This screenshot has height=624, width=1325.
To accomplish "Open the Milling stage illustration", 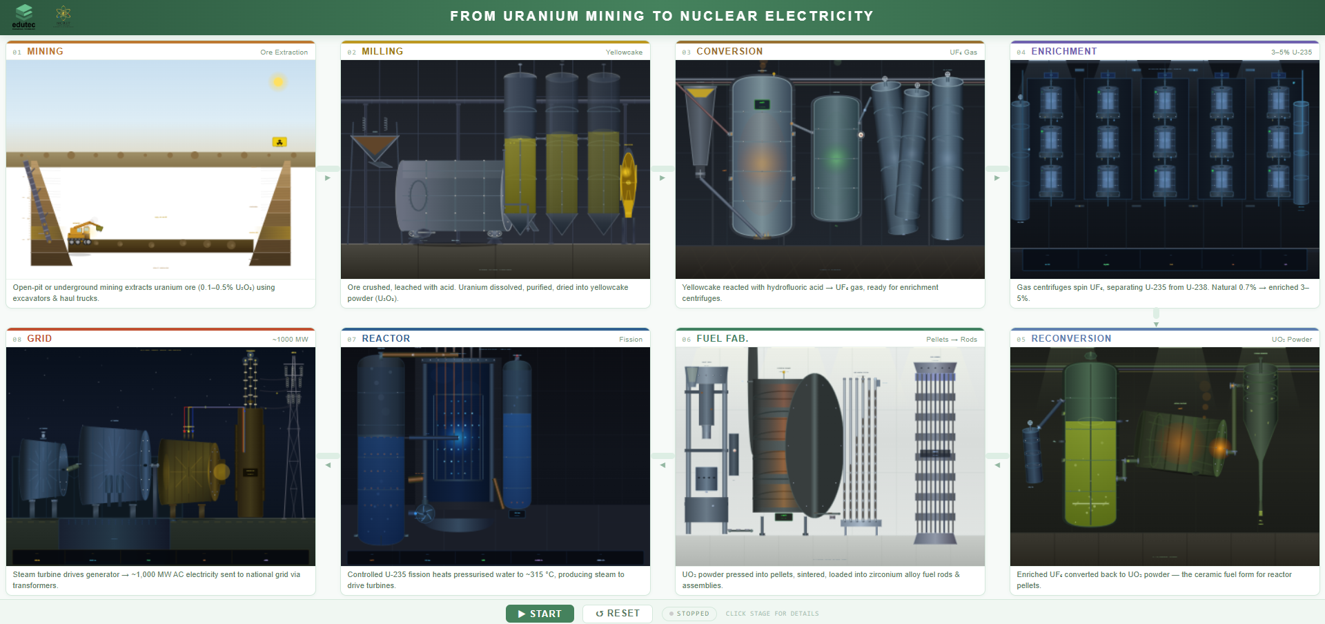I will pyautogui.click(x=495, y=169).
